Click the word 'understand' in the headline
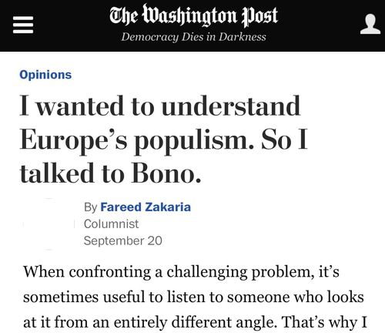Screen dimensions: 385x333 pyautogui.click(x=231, y=106)
